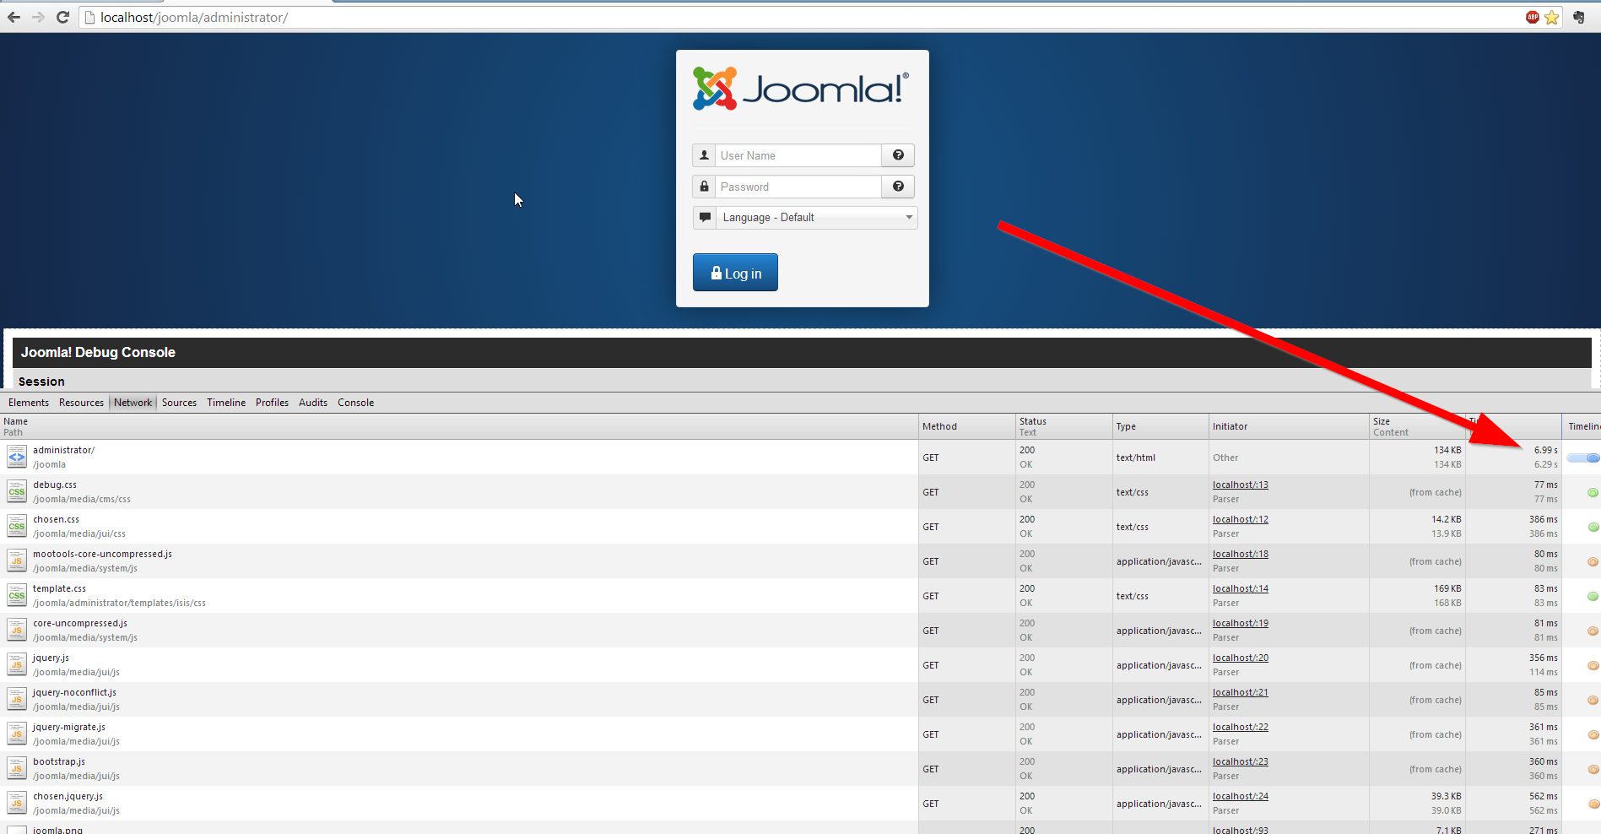Click the padlock icon before Password field
Image resolution: width=1601 pixels, height=834 pixels.
[704, 187]
